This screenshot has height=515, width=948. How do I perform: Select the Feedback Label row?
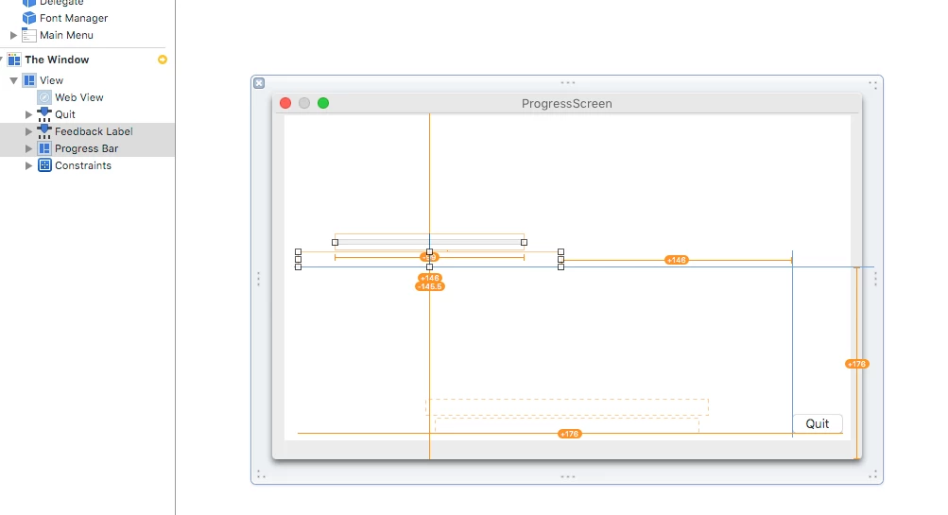tap(88, 131)
